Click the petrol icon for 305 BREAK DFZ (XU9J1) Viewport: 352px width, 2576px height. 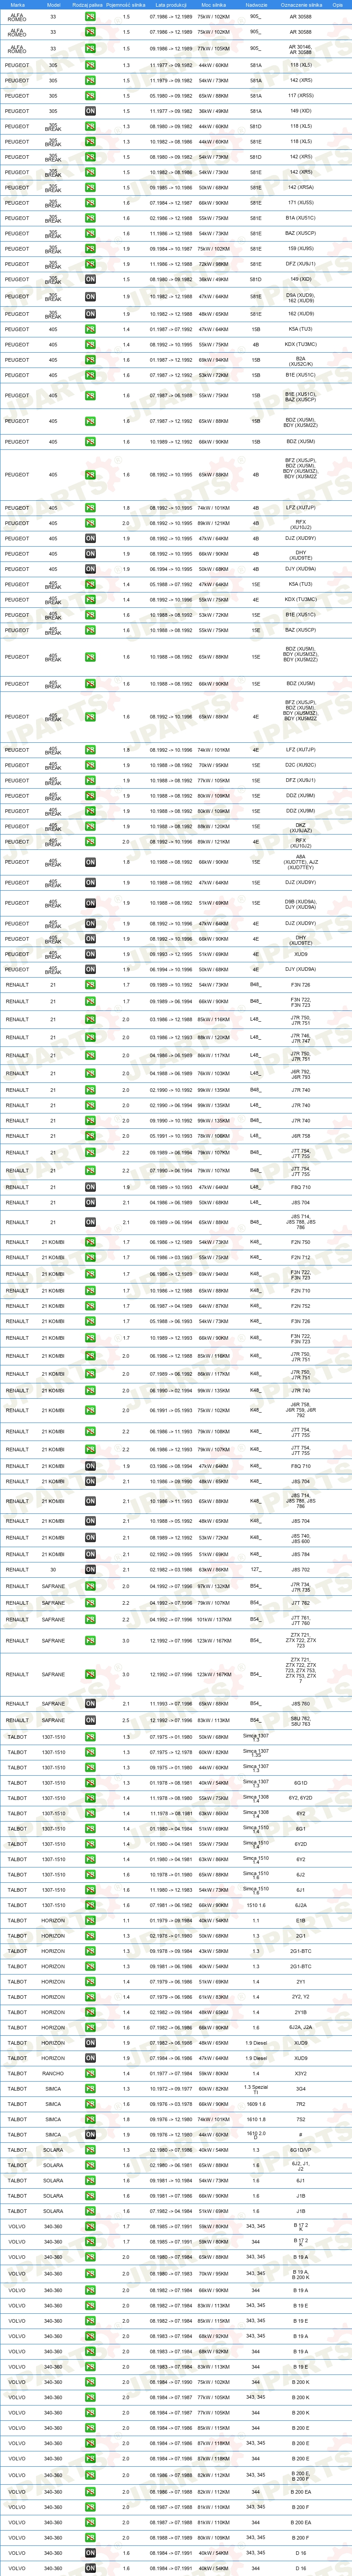pos(90,264)
